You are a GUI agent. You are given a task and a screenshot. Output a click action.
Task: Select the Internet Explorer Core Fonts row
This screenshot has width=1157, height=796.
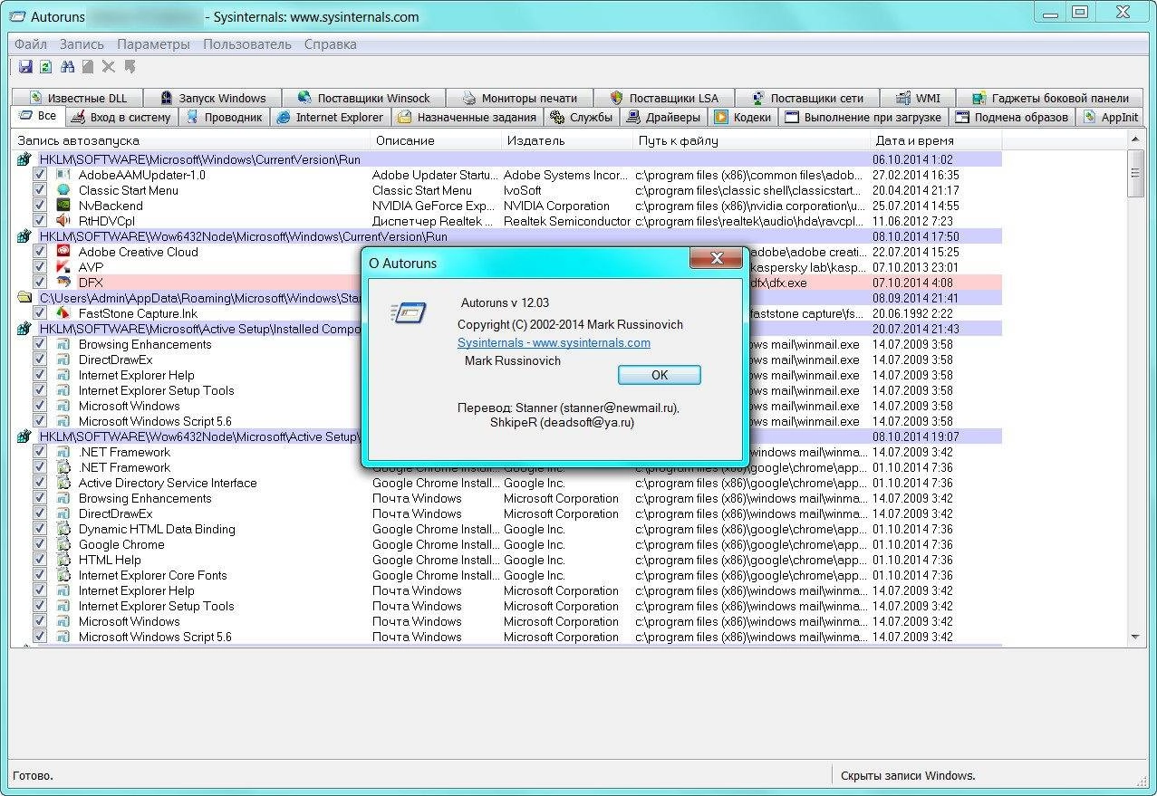(x=507, y=575)
